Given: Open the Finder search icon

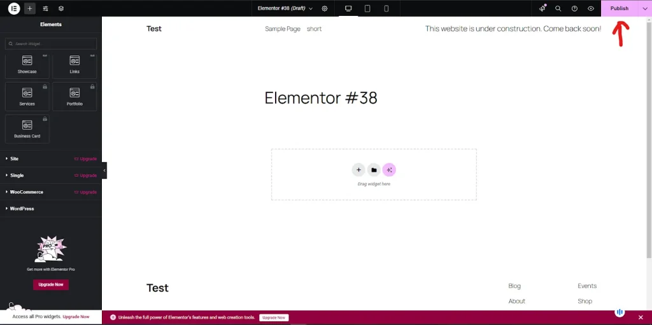Looking at the screenshot, I should [x=558, y=8].
